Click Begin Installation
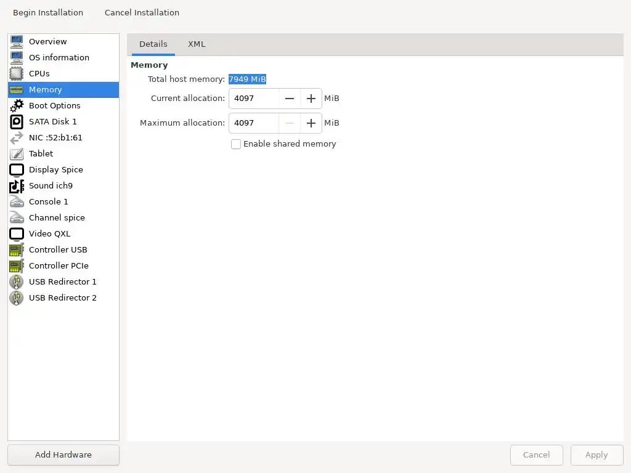The image size is (631, 473). coord(48,13)
